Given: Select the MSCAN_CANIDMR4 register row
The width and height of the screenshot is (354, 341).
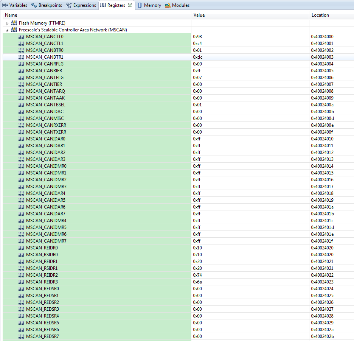Looking at the screenshot, I should [x=179, y=221].
